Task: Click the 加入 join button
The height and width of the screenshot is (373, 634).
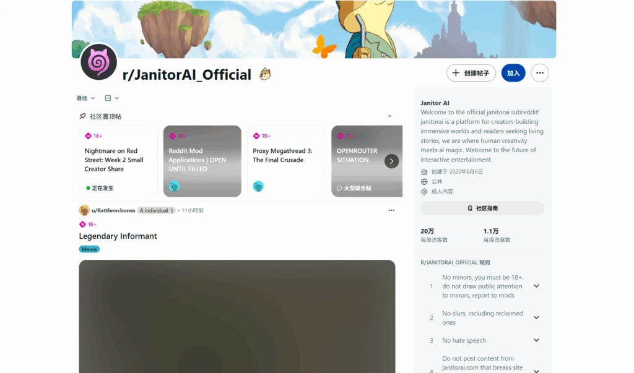Action: (513, 73)
